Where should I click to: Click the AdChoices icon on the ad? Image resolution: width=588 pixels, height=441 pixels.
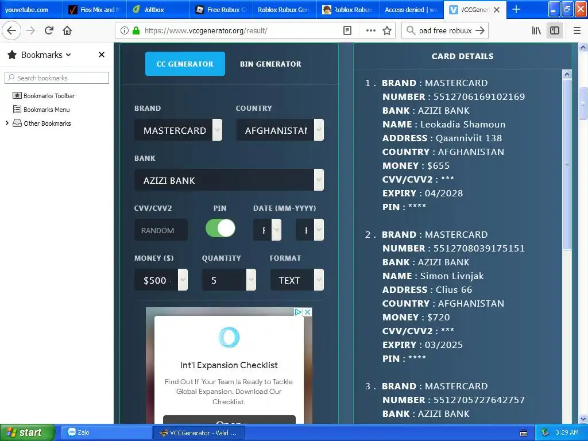[x=298, y=312]
